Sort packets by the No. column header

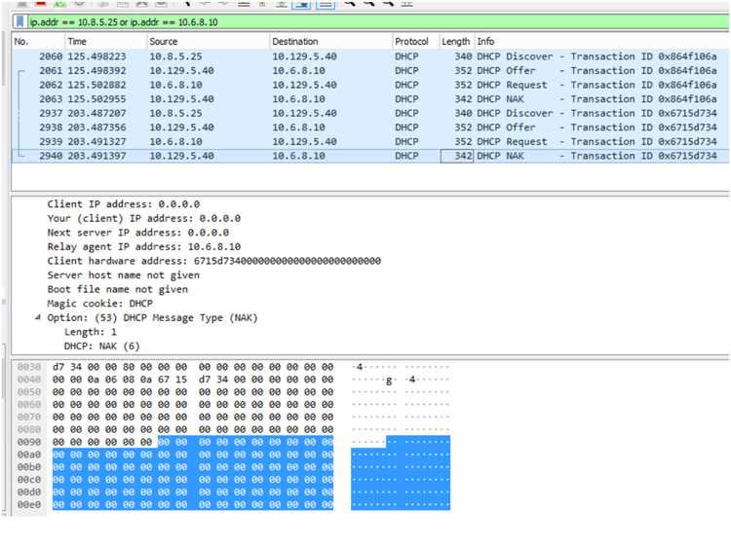tap(37, 42)
